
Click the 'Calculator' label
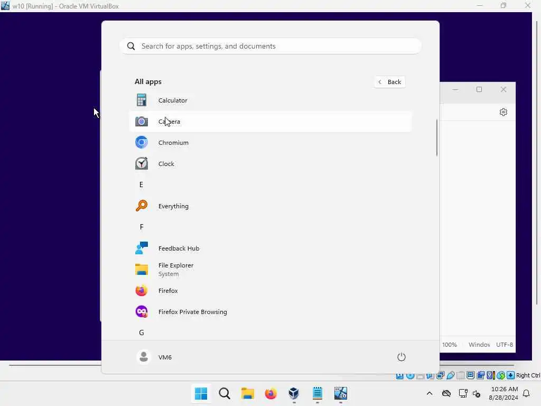coord(173,100)
